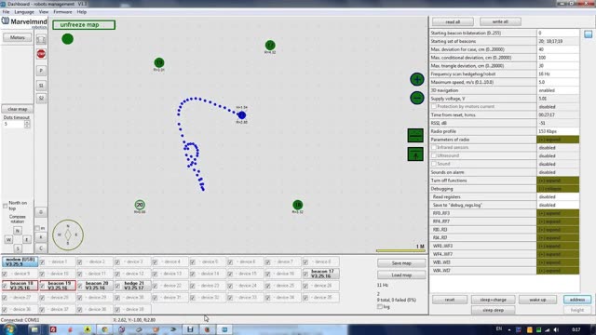Open the floppy disk taskbar icon
The height and width of the screenshot is (335, 596).
click(190, 329)
